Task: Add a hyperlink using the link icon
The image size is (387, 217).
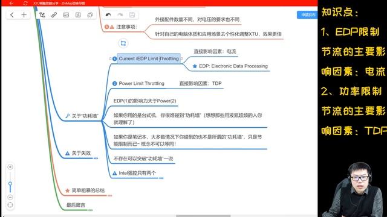Action: [x=54, y=14]
